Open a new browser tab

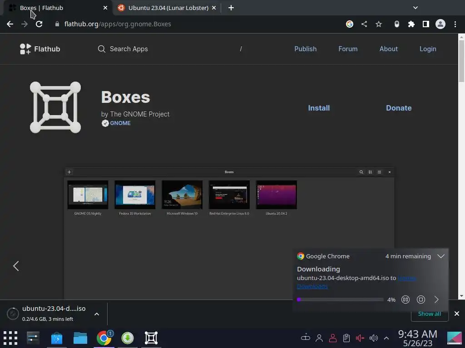point(231,8)
